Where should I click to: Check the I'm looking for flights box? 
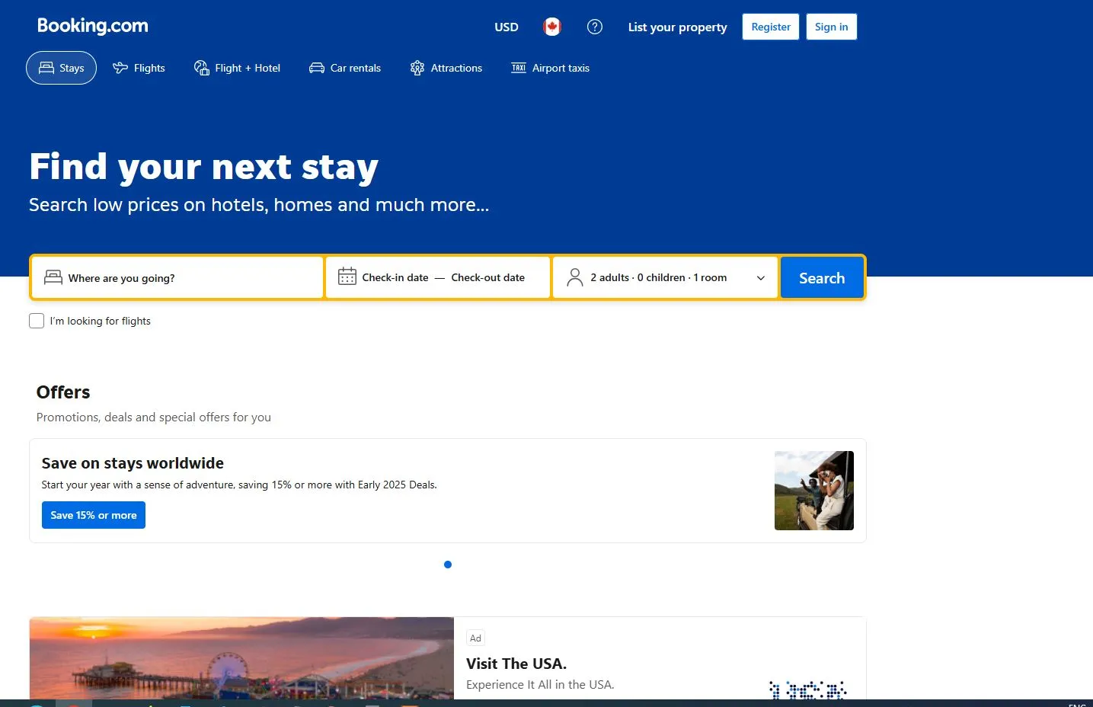[x=37, y=321]
